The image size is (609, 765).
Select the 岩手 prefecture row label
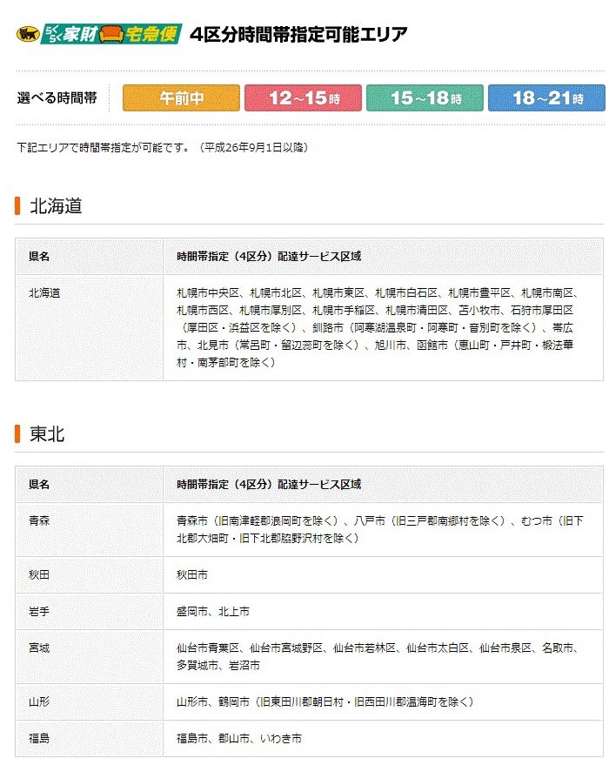click(x=39, y=612)
